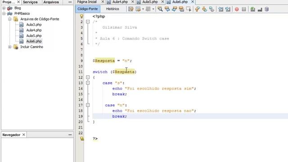Jump to the previous bookmark
This screenshot has width=288, height=162.
197,9
